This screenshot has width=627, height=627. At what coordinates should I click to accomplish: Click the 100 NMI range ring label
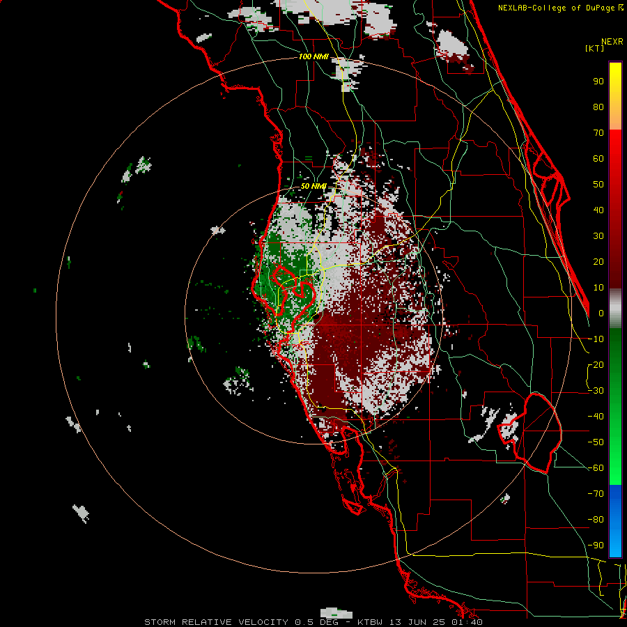(313, 57)
